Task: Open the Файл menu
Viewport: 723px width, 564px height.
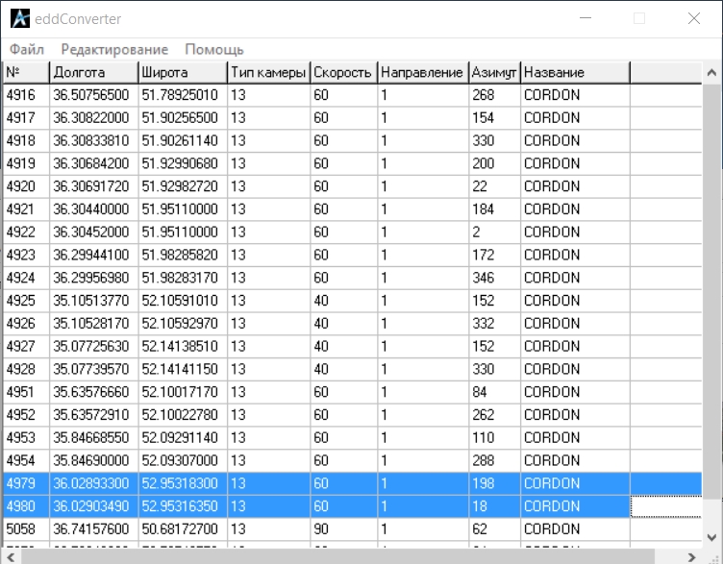Action: pos(27,49)
